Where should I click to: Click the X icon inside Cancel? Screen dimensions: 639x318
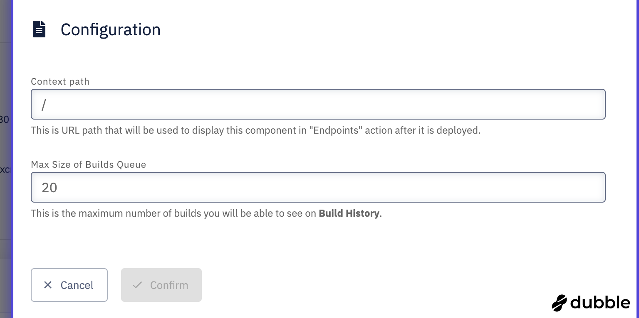(48, 285)
